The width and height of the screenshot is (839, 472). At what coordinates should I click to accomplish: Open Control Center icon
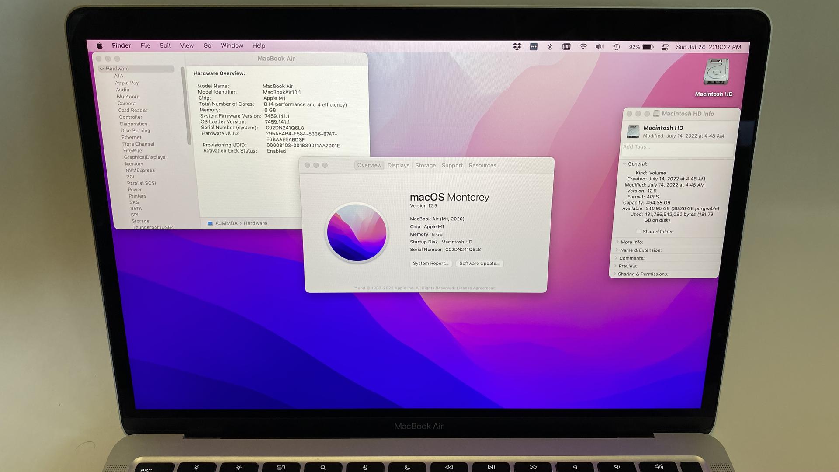[665, 47]
